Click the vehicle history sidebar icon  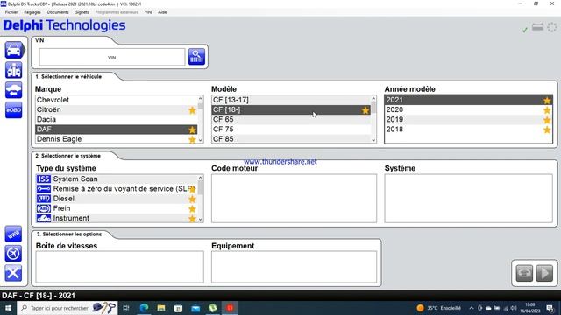click(14, 90)
